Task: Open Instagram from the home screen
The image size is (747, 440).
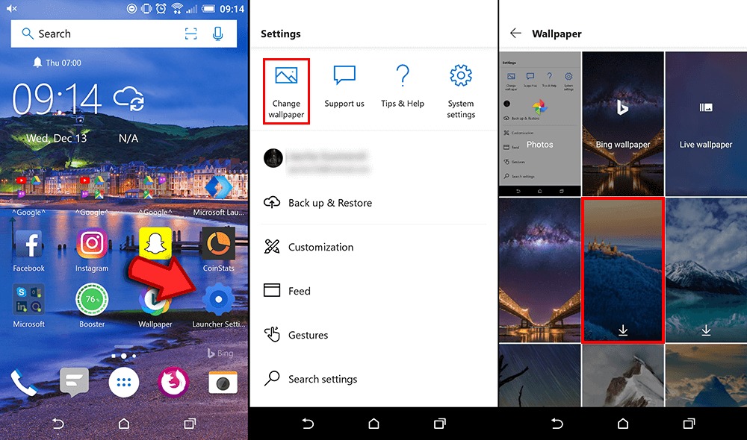Action: pyautogui.click(x=91, y=244)
